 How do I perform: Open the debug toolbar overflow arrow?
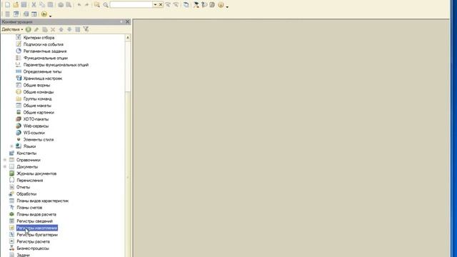click(x=50, y=16)
